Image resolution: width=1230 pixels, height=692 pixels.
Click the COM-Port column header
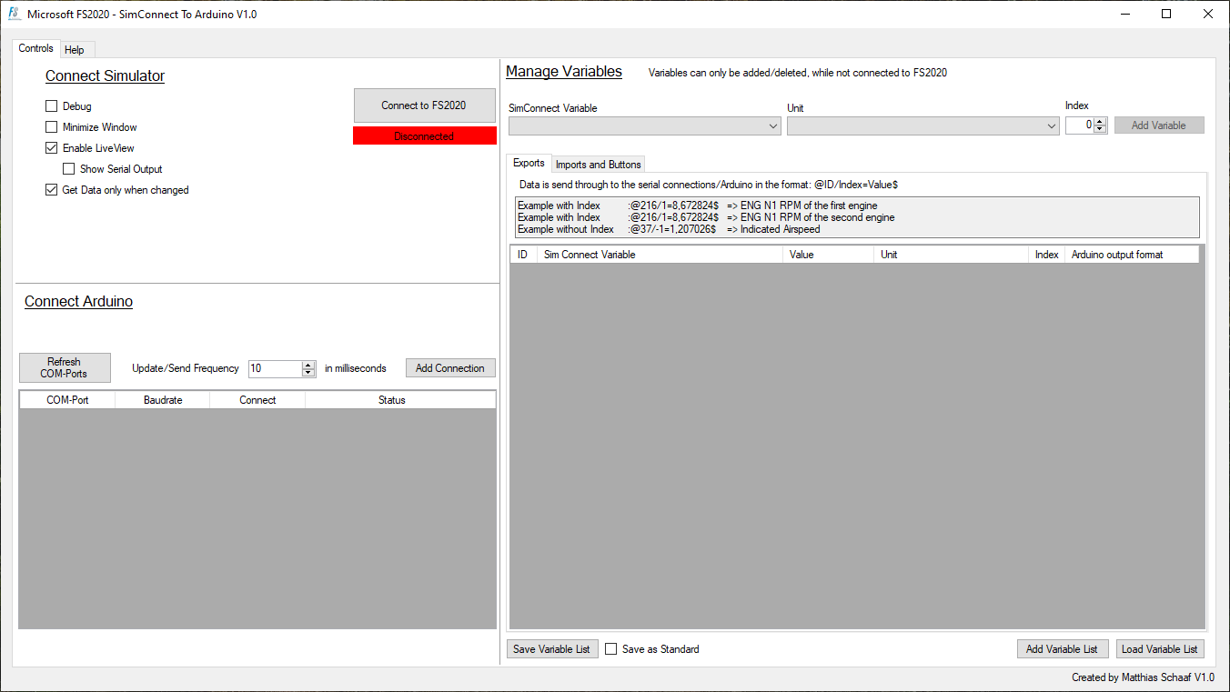pos(67,400)
